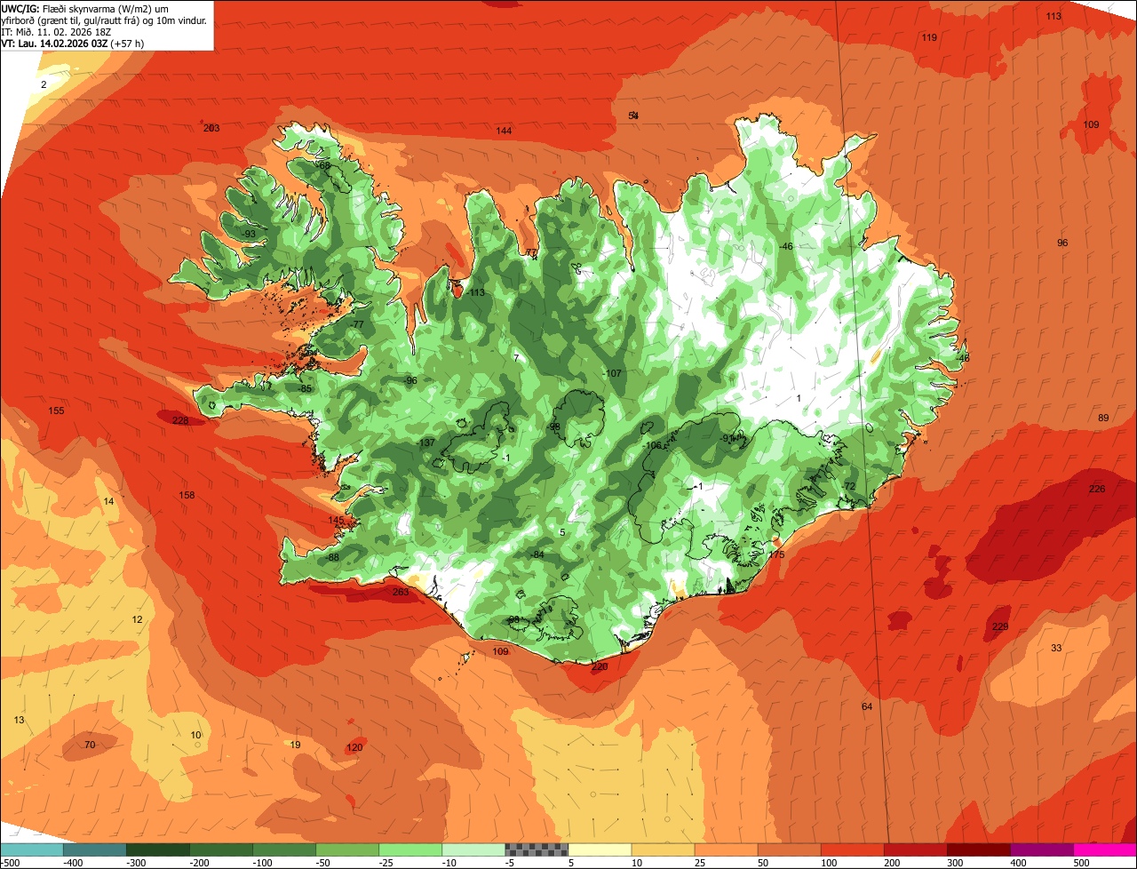The width and height of the screenshot is (1137, 869).
Task: Select the red swatch between 200 and 300
Action: (916, 849)
